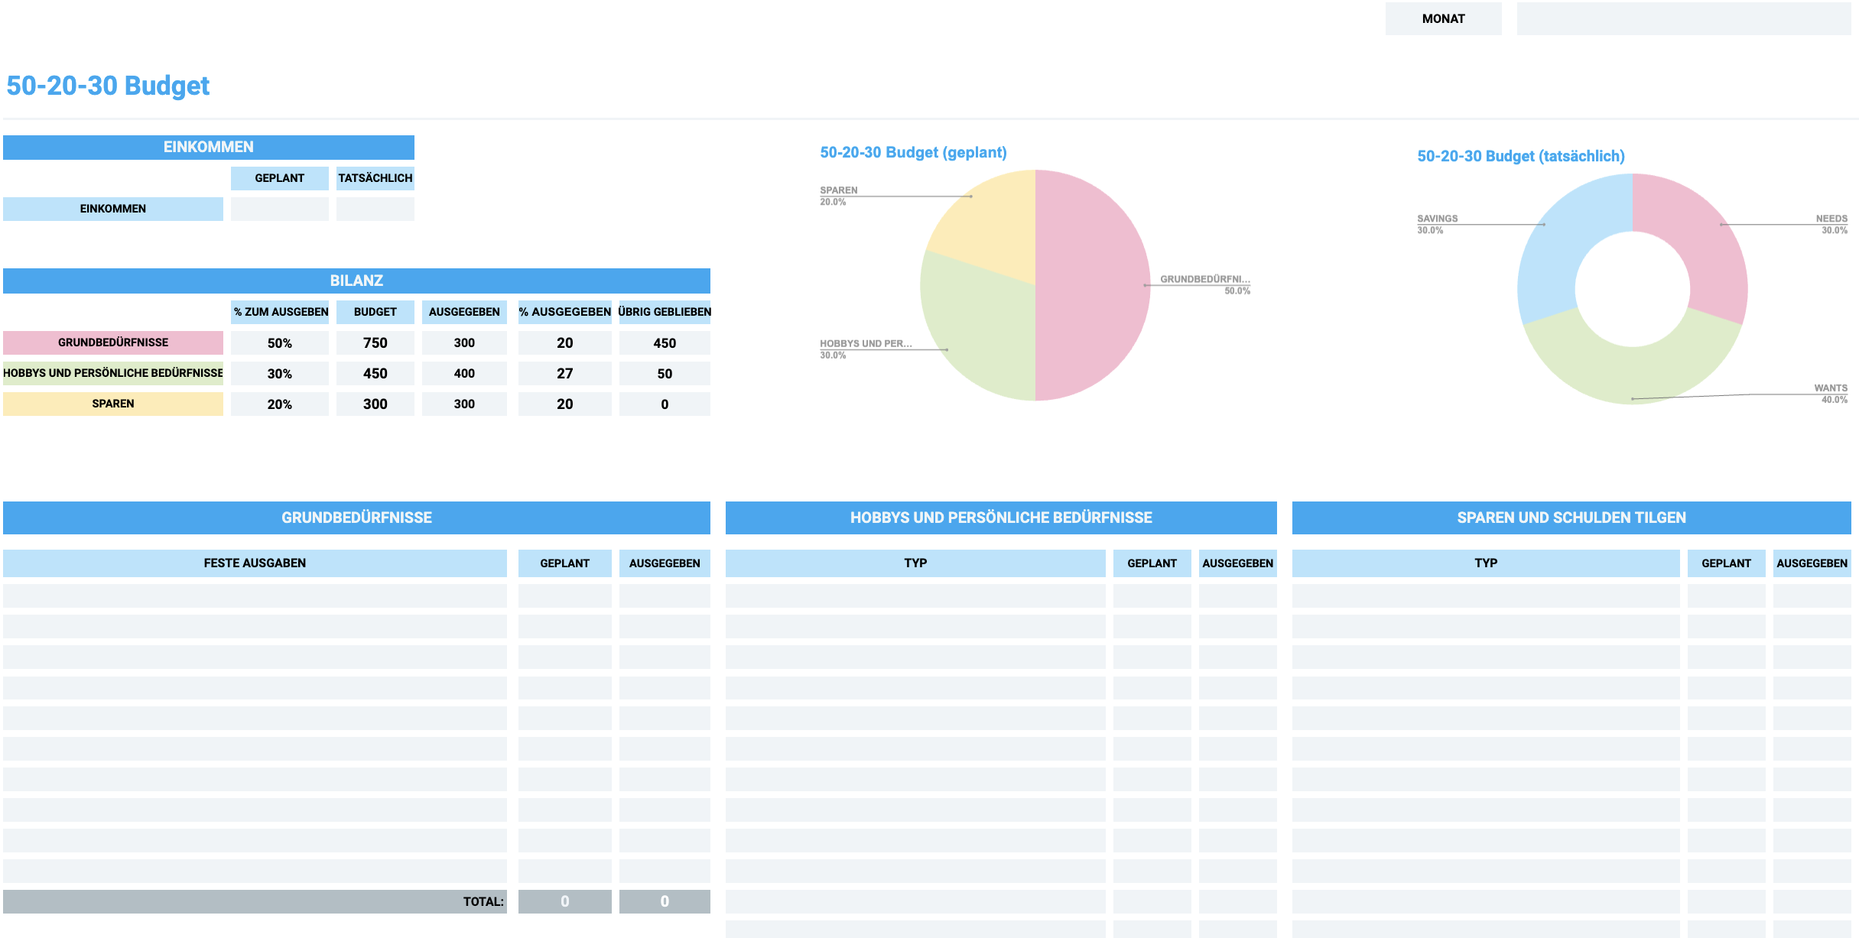Click the actual income input cell
Screen dimensions: 1859x938
375,209
